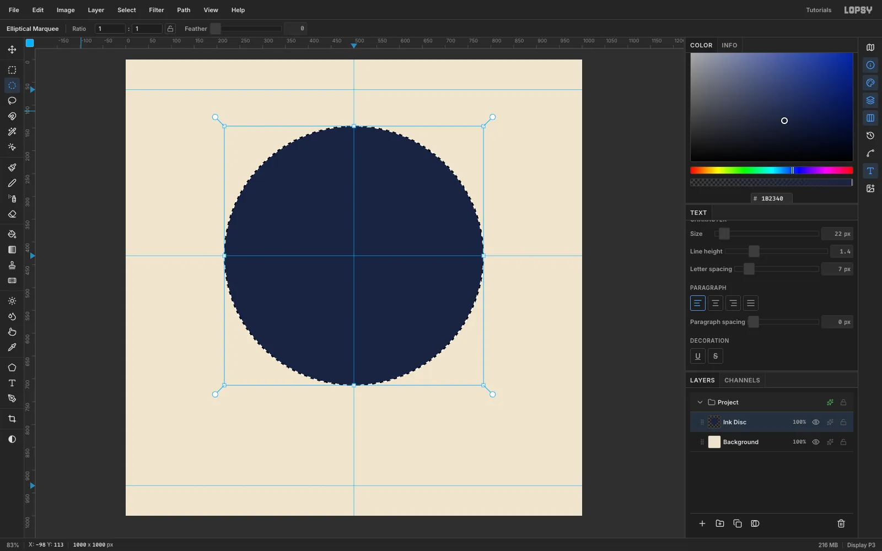
Task: Open the Layer menu
Action: 96,10
